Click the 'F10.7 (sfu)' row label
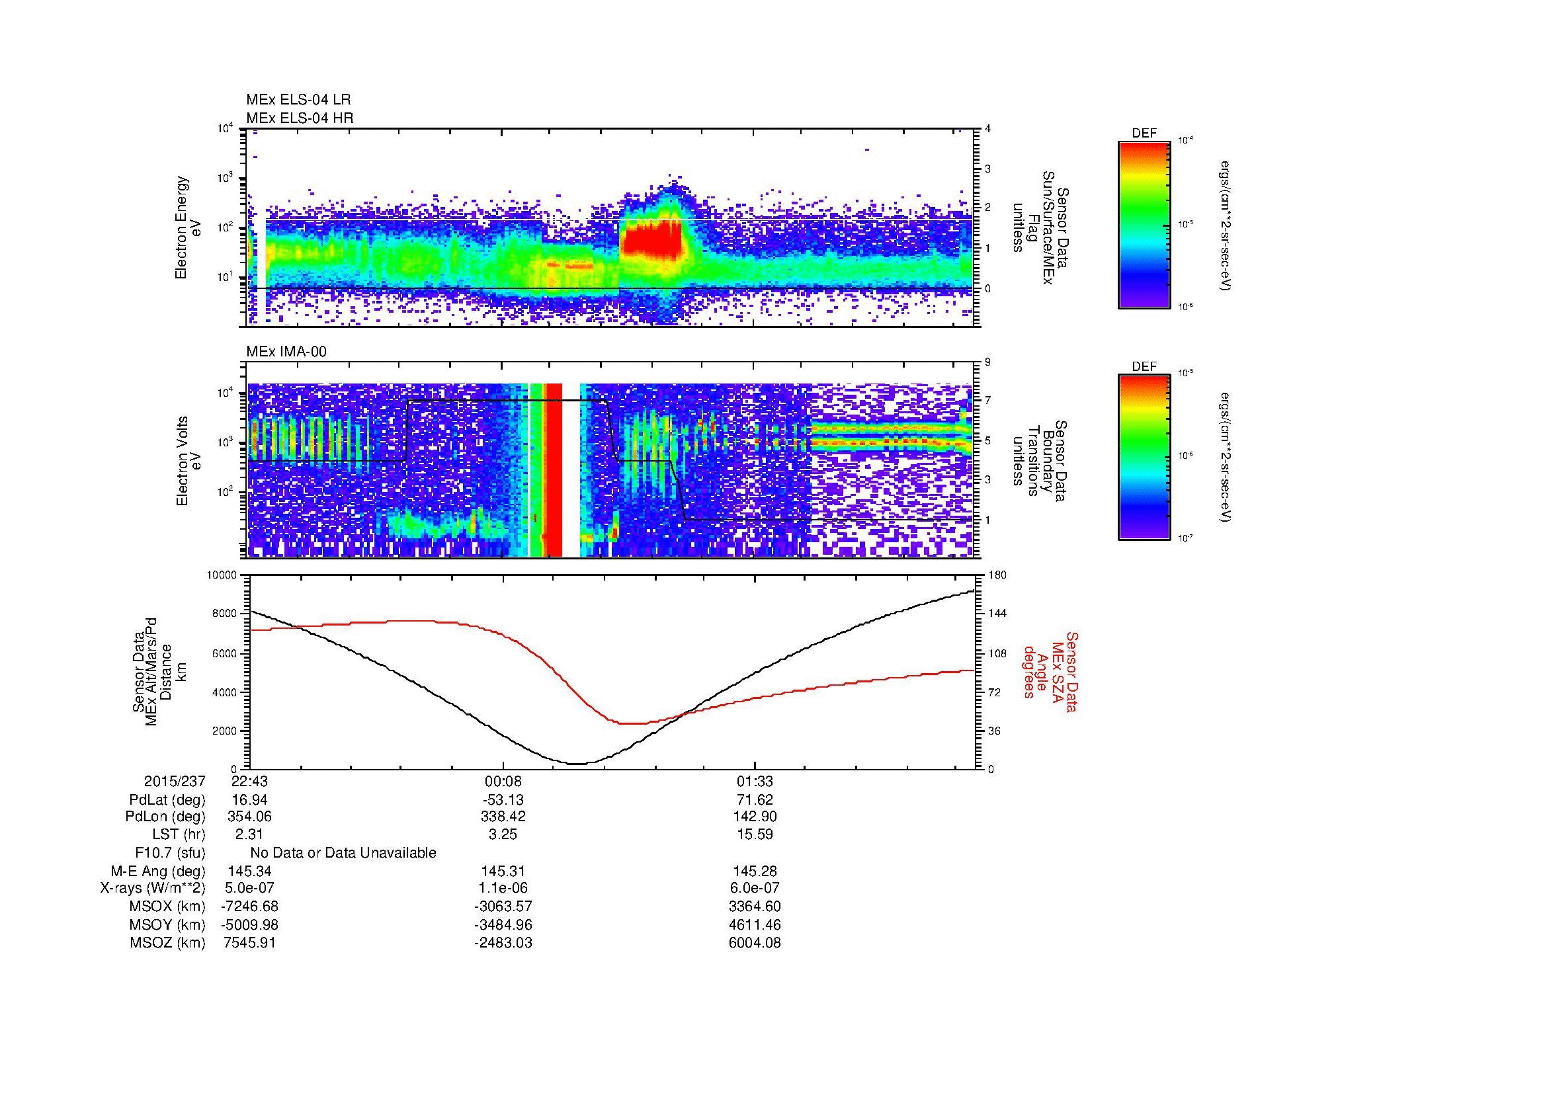Image resolution: width=1547 pixels, height=1093 pixels. point(170,853)
